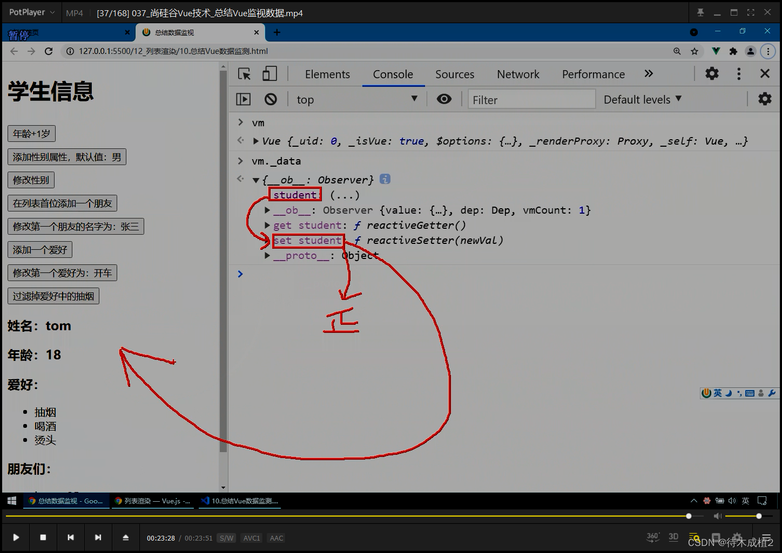Click the page vertical scrollbar
Image resolution: width=782 pixels, height=553 pixels.
pyautogui.click(x=223, y=262)
